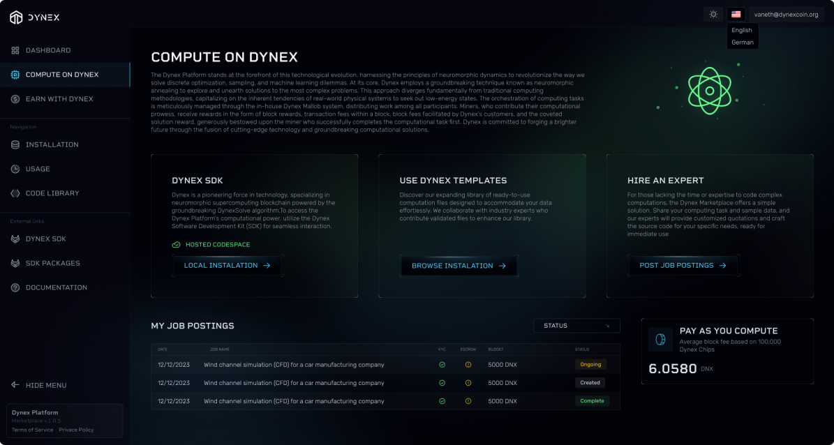The height and width of the screenshot is (445, 834).
Task: Click escrow warning icon in Complete row
Action: [468, 401]
